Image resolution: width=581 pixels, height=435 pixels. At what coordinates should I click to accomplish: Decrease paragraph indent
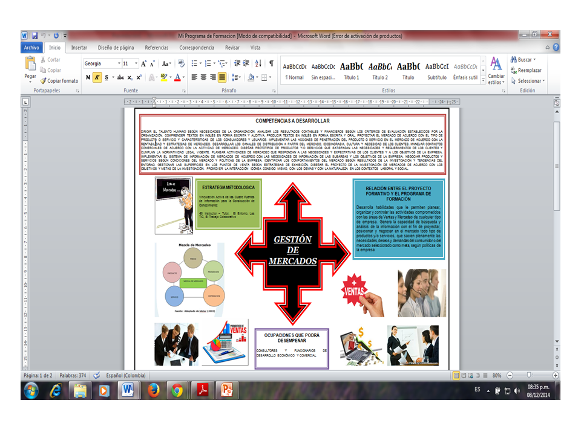pos(237,63)
